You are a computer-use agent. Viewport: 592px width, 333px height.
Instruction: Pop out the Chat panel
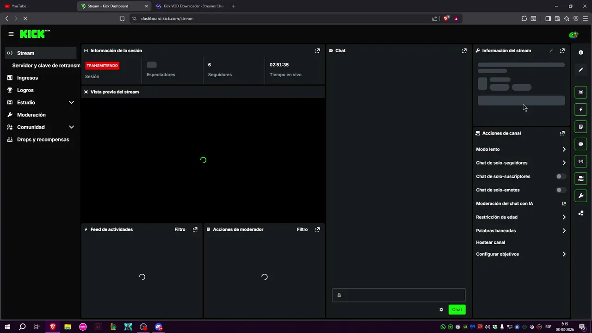click(x=464, y=51)
